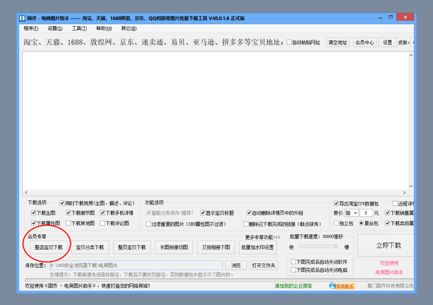Click the globe icon next to 和我联系
The width and height of the screenshot is (433, 305).
[332, 286]
